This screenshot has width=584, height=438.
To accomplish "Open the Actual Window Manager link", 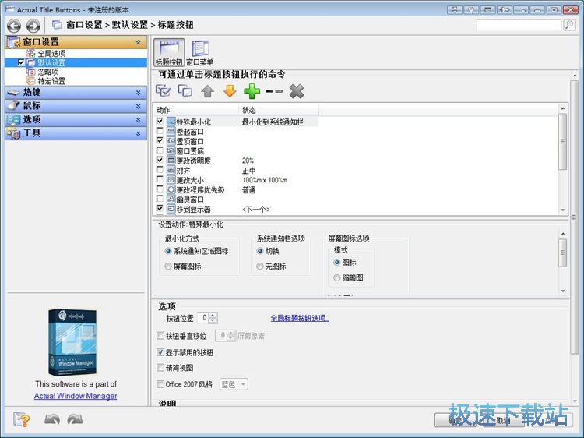I will pos(76,396).
